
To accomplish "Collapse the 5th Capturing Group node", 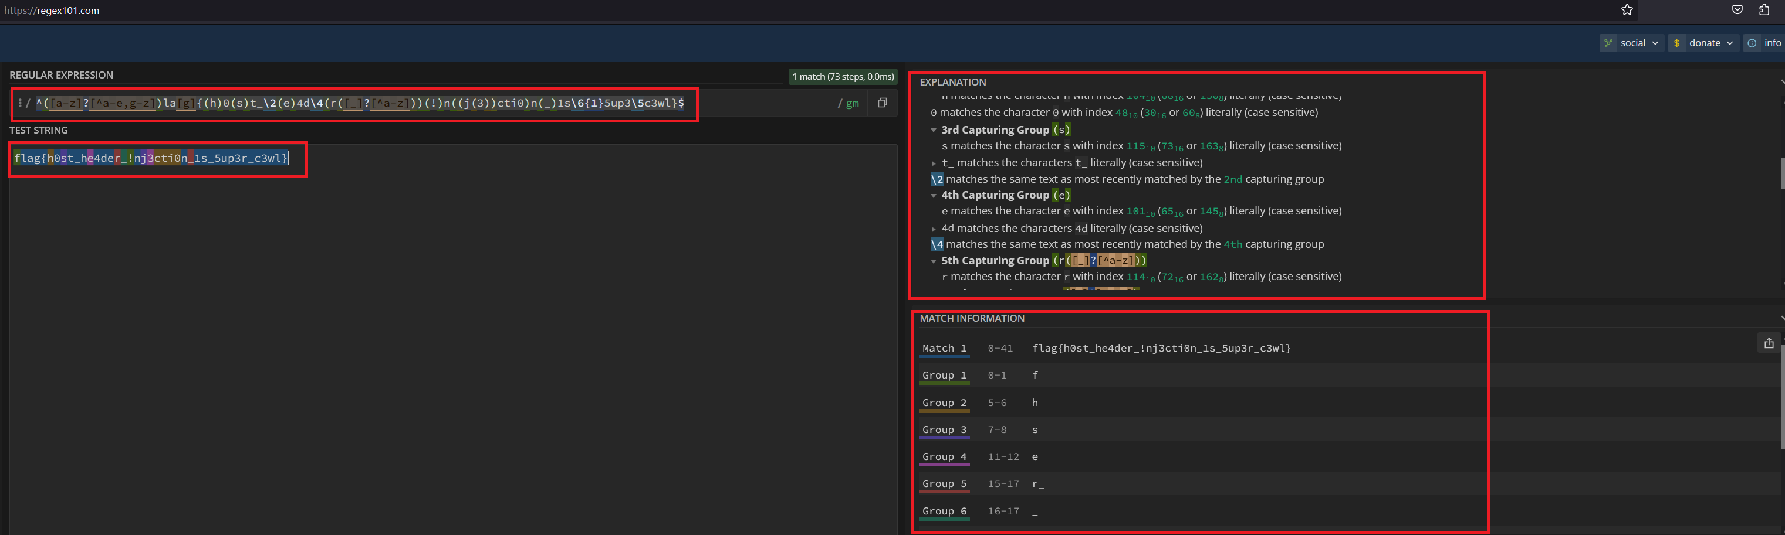I will [934, 261].
